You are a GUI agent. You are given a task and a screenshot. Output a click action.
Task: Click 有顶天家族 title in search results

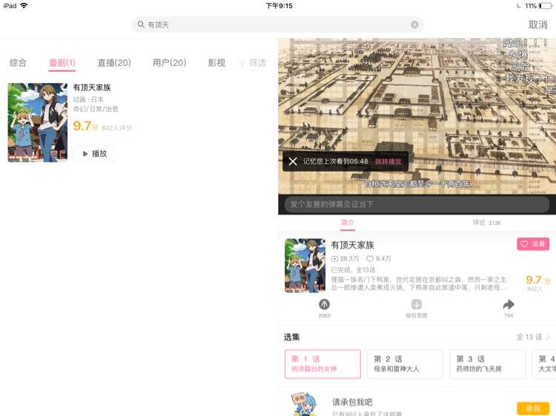(92, 87)
